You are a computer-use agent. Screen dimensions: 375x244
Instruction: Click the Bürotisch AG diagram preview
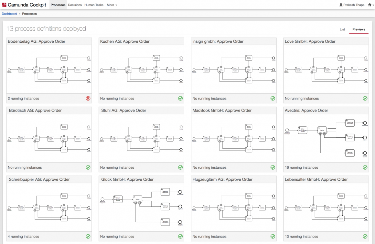49,138
